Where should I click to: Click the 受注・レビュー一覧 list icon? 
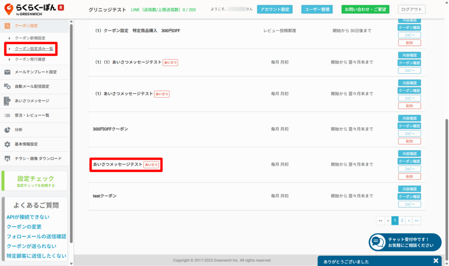coord(7,115)
